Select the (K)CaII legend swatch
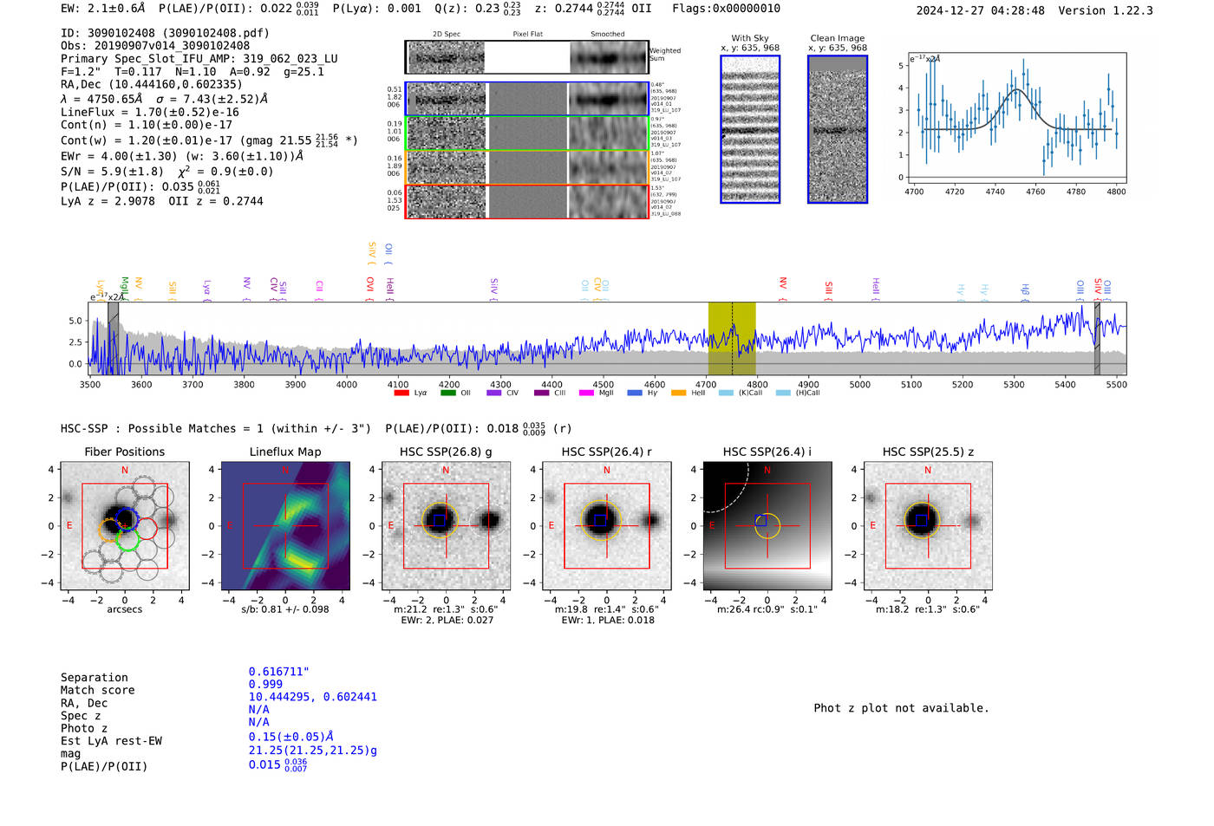 pyautogui.click(x=726, y=393)
